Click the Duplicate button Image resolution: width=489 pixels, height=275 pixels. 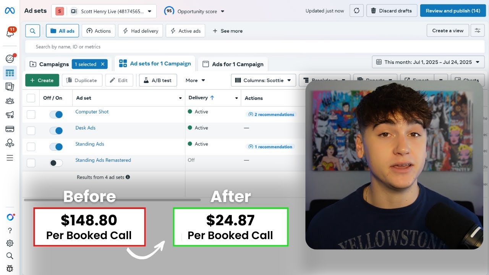coord(82,80)
